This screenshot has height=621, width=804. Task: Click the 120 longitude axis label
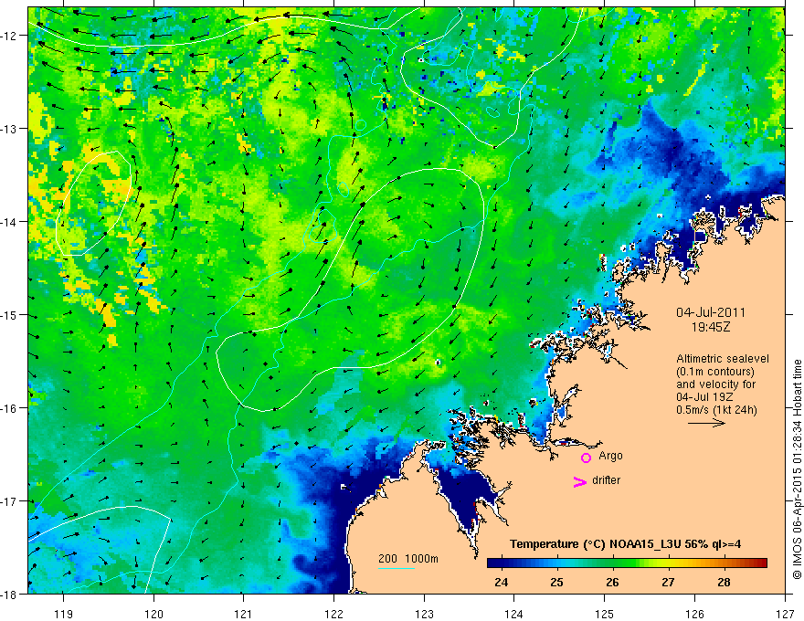point(153,614)
